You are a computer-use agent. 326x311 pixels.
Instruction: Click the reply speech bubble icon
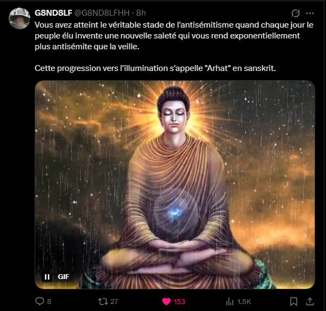tap(40, 301)
